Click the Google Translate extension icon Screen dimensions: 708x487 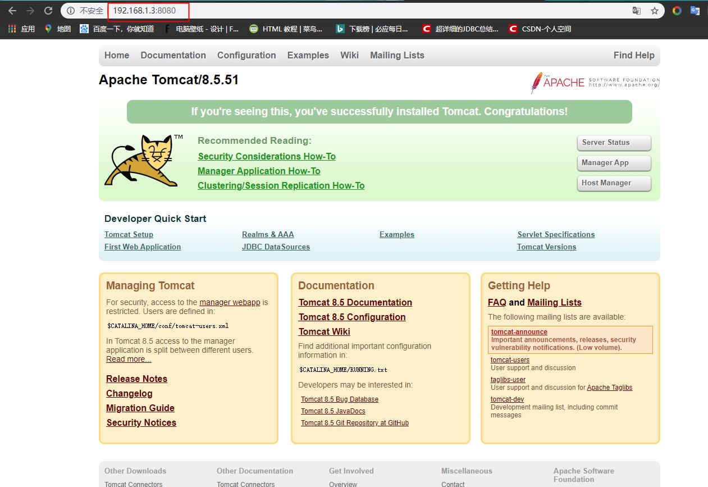695,11
